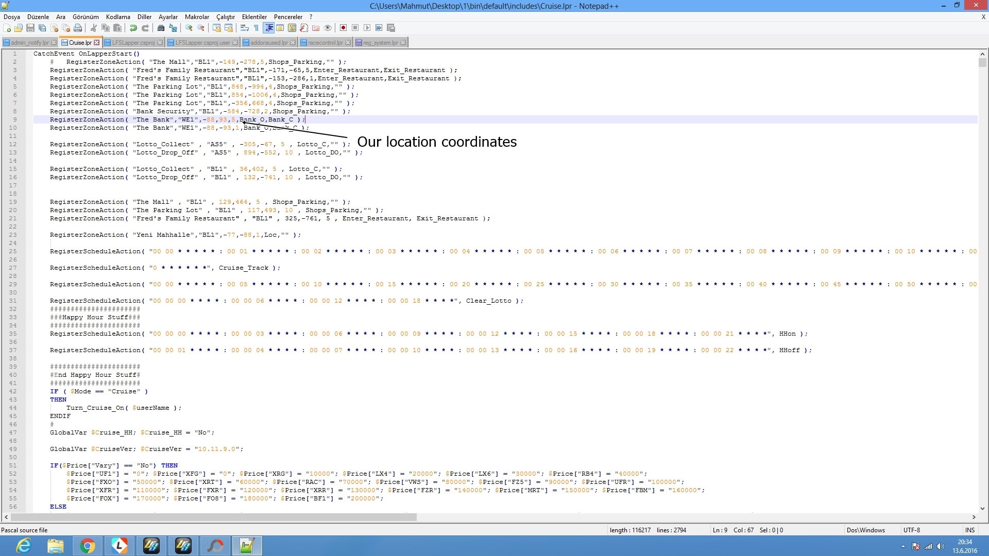Click the Copy toolbar icon
The width and height of the screenshot is (989, 556).
[x=106, y=28]
